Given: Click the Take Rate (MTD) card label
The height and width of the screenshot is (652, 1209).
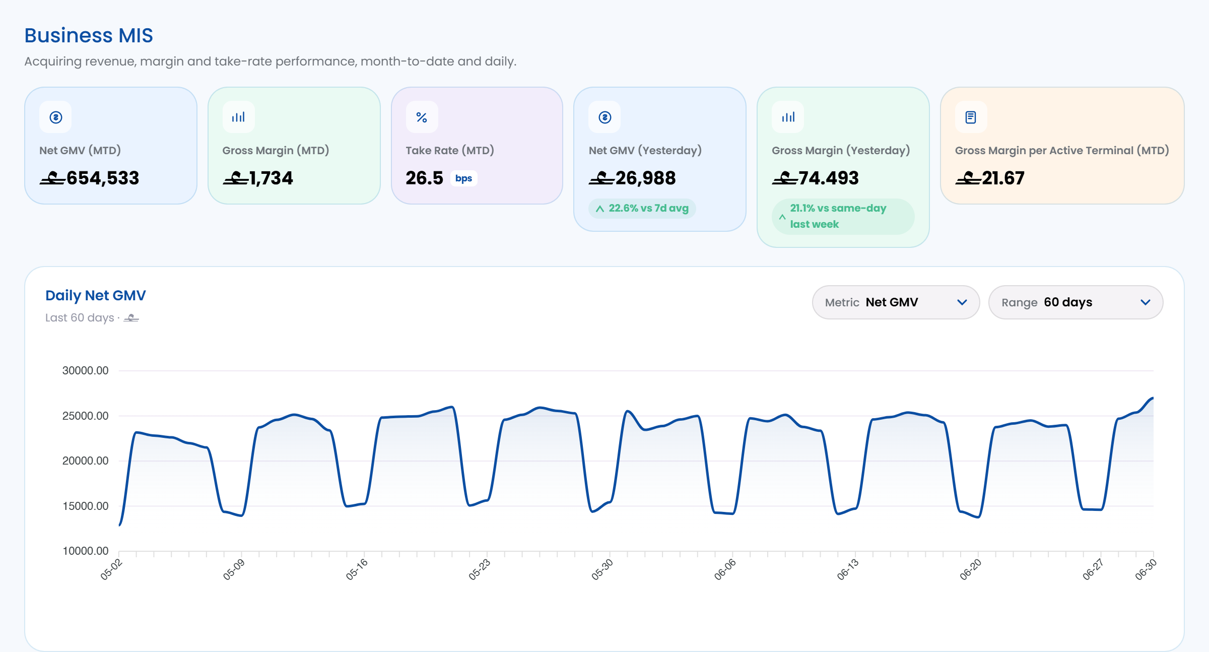Looking at the screenshot, I should [450, 150].
